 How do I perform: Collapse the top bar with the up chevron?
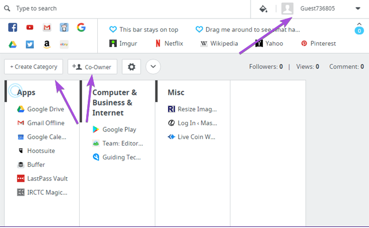[359, 24]
